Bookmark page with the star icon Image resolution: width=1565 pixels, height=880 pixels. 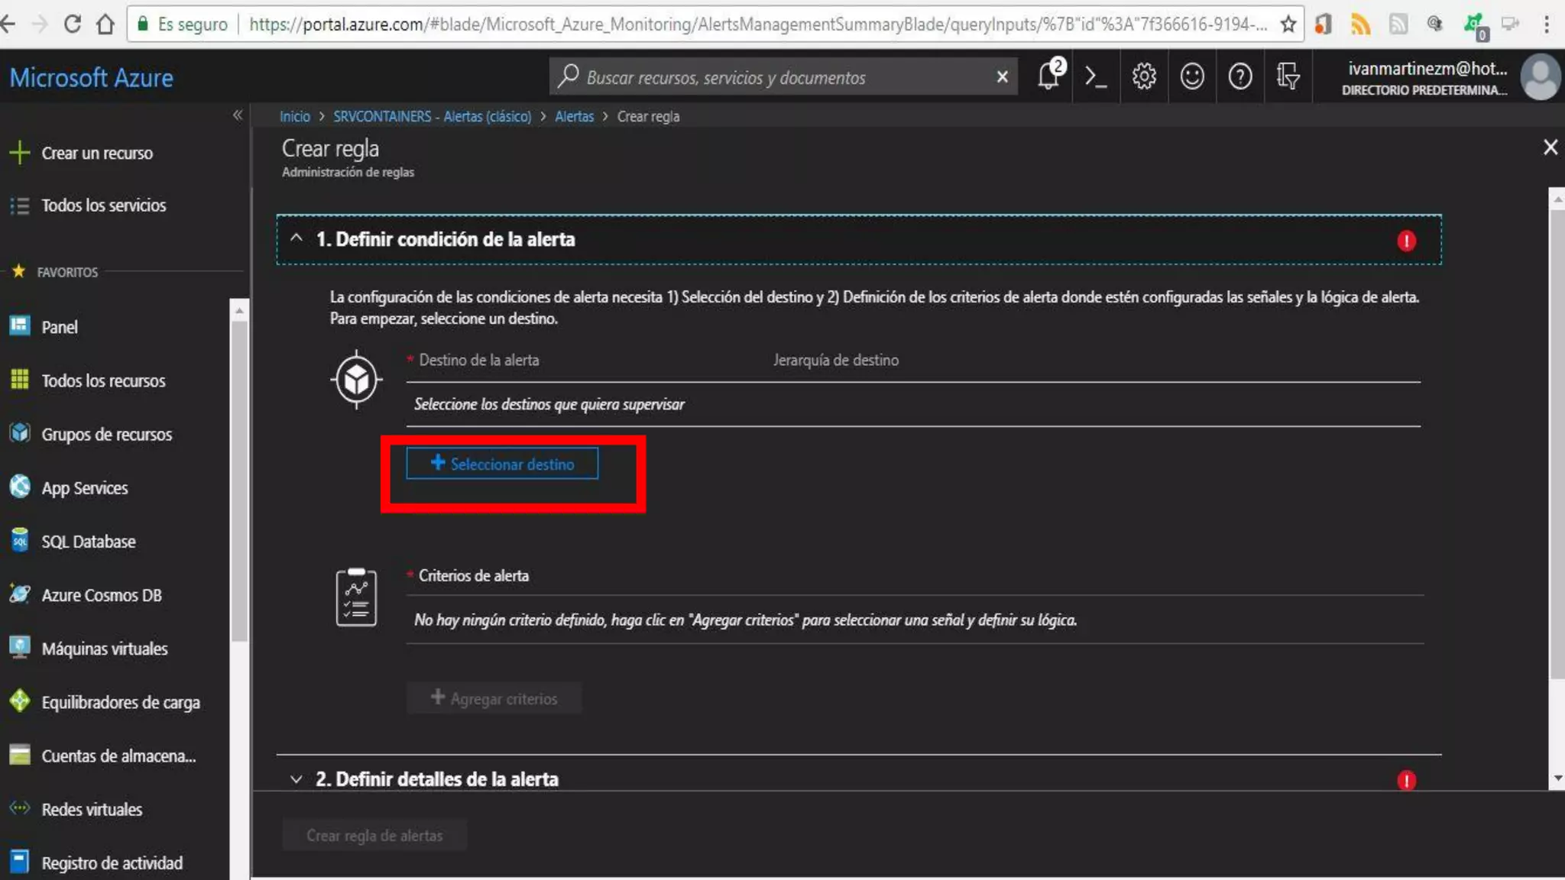point(1288,24)
